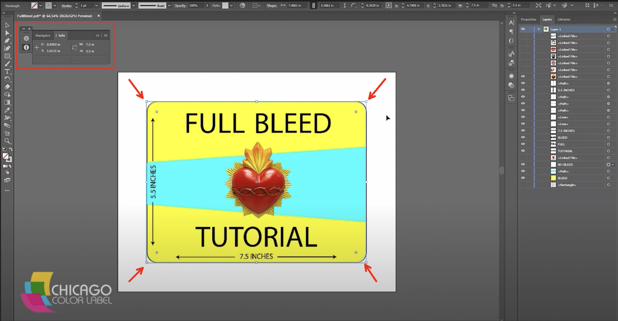Screen dimensions: 618x321
Task: Toggle visibility of NO BLEED layer
Action: point(523,164)
